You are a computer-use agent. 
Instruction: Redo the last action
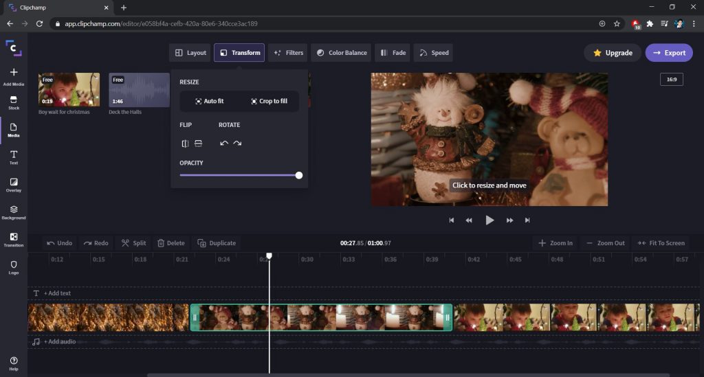(96, 243)
